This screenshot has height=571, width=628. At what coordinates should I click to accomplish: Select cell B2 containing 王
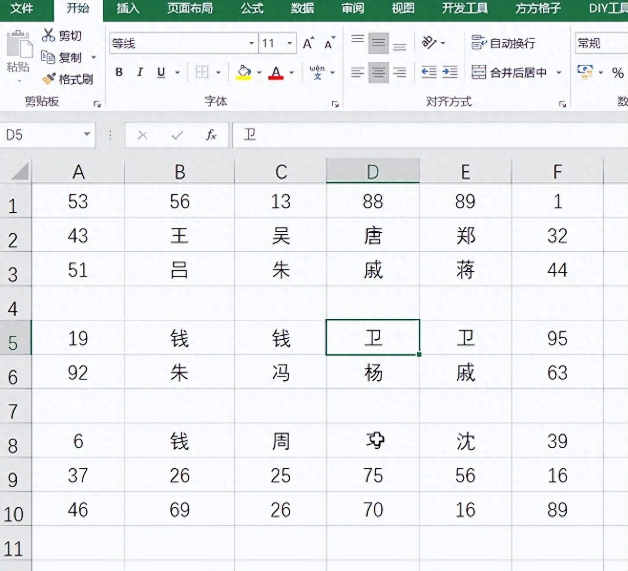tap(179, 235)
